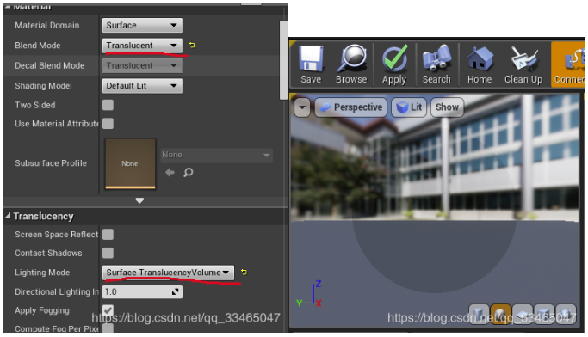Browse to Subsurface Profile with magnifier icon

pos(189,172)
